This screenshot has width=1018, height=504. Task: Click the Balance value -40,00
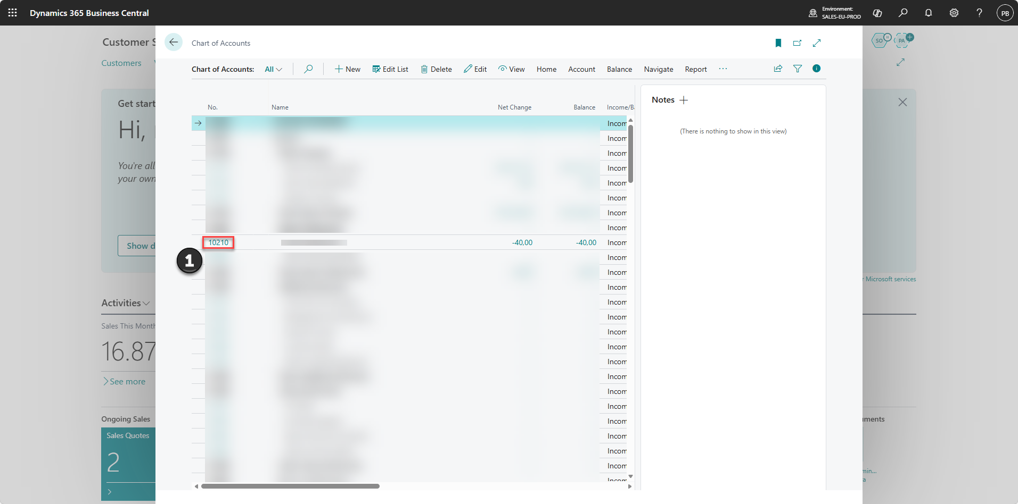click(586, 242)
